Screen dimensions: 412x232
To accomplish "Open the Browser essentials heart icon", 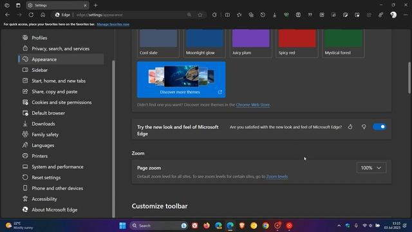I will click(x=286, y=15).
